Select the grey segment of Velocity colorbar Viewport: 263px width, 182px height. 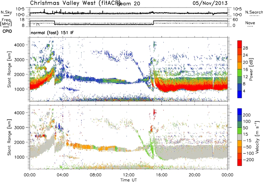[x=240, y=137]
